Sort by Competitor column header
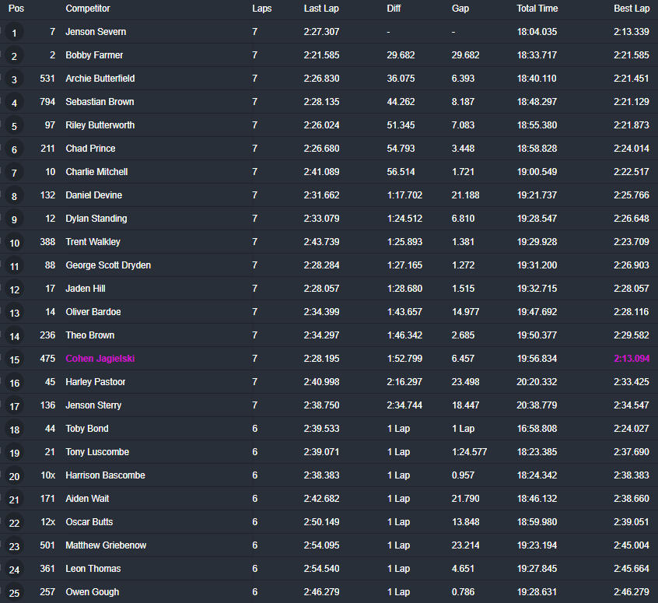This screenshot has width=658, height=603. pyautogui.click(x=88, y=9)
